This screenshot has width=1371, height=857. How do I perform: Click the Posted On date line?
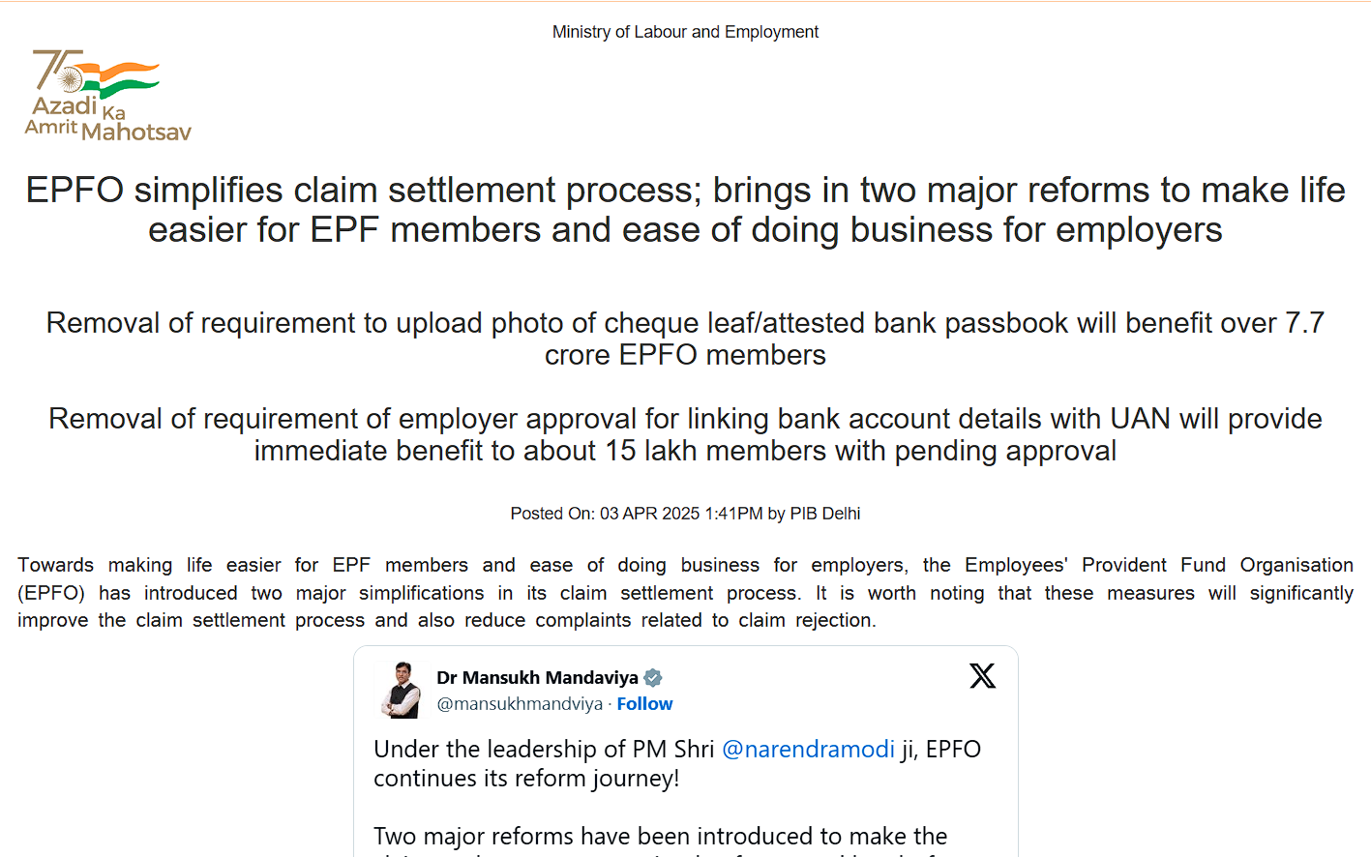685,514
